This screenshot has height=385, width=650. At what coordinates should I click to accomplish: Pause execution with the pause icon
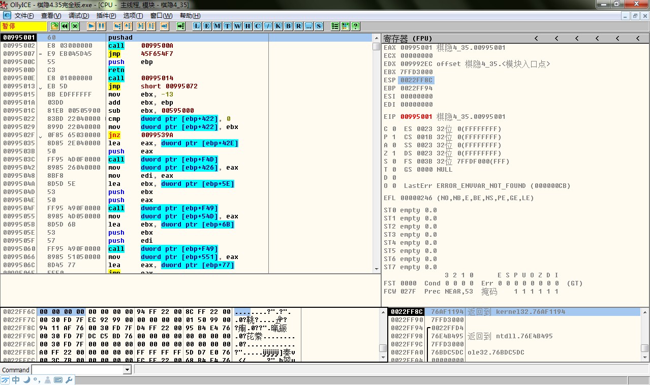pos(102,26)
